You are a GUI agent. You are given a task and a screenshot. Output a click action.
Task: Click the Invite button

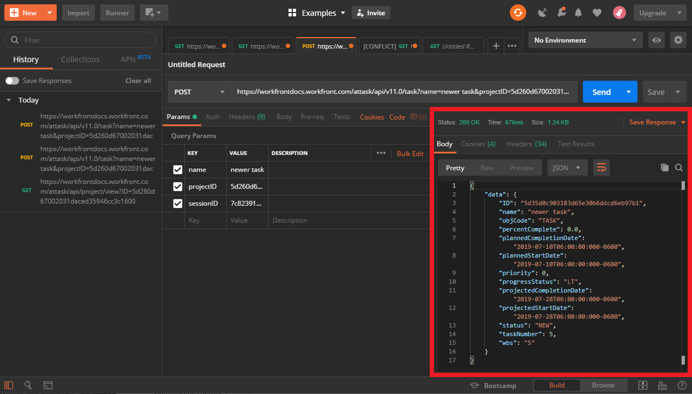coord(371,13)
